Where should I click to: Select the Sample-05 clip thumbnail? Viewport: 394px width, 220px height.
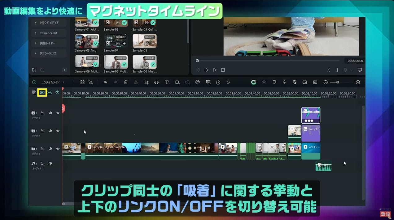click(144, 41)
